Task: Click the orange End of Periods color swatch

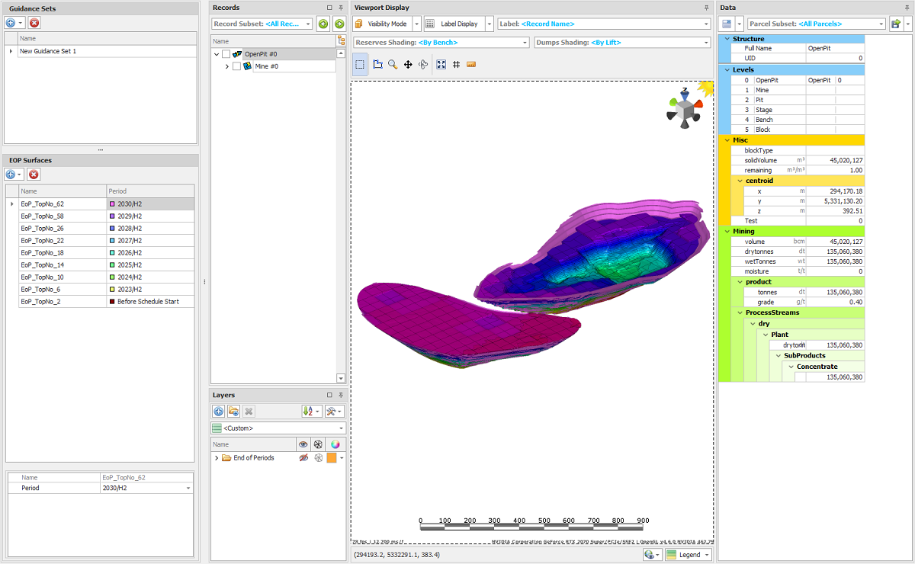Action: pos(332,458)
